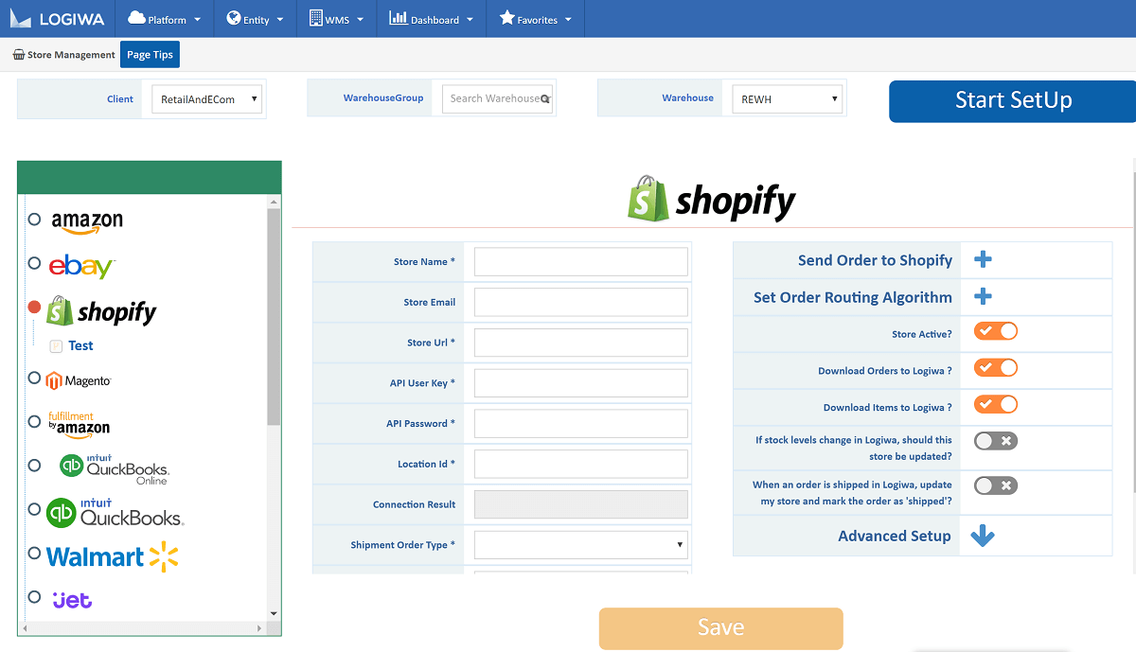Select the Shopify radio button
Image resolution: width=1136 pixels, height=652 pixels.
(x=34, y=307)
